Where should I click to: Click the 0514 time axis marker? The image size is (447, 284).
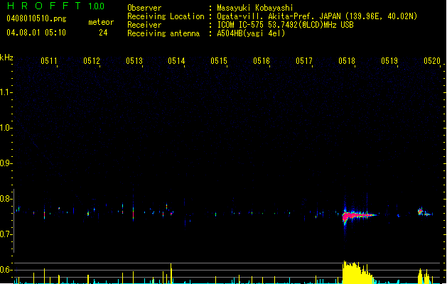pos(176,61)
